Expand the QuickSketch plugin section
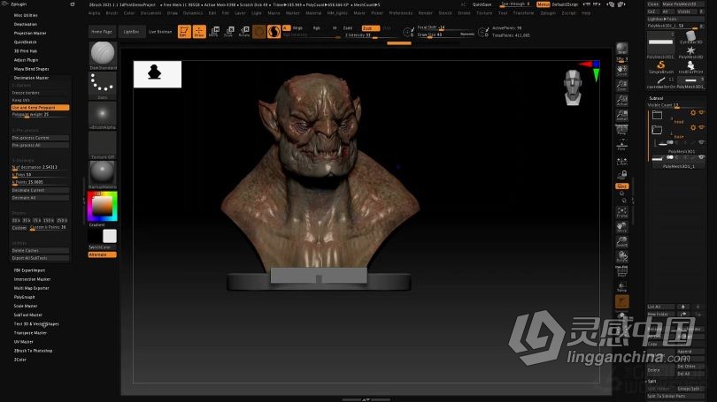The image size is (717, 402). (x=25, y=42)
